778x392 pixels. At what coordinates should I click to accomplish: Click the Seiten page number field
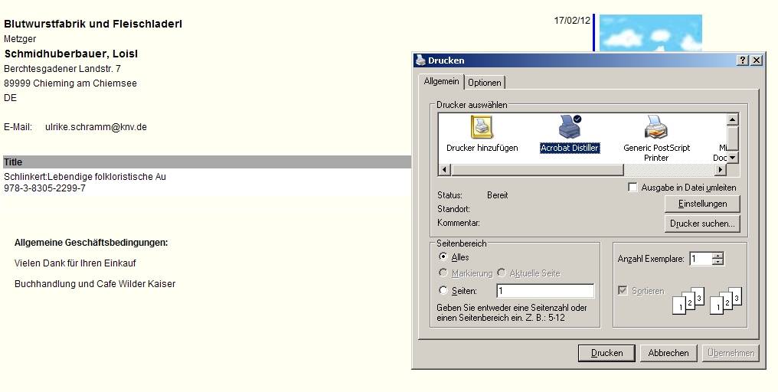544,291
